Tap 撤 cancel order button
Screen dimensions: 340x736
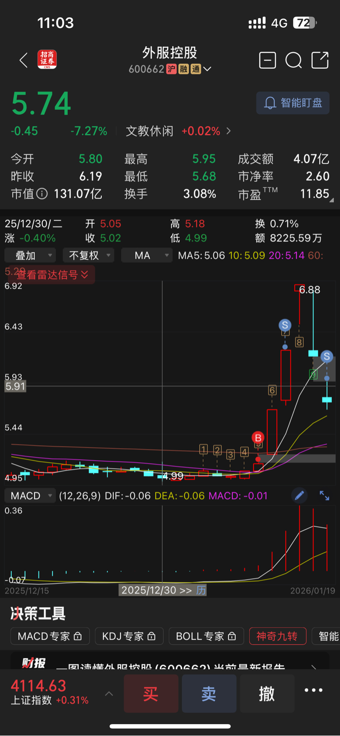coord(267,694)
